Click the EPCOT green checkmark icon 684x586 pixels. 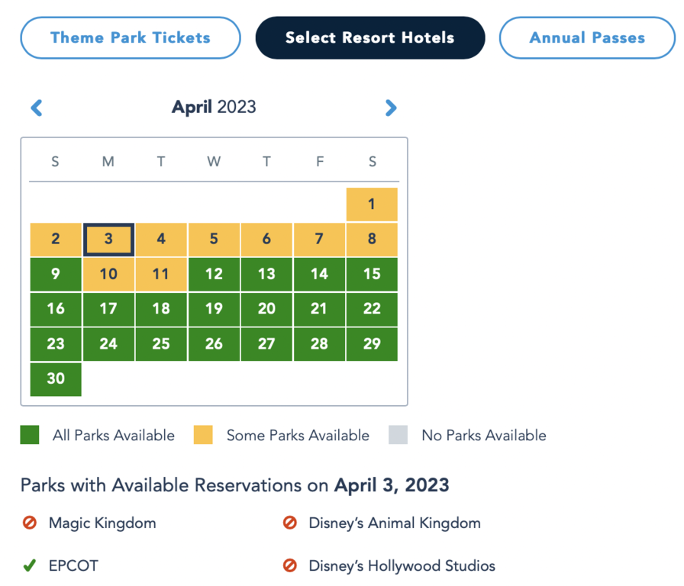(30, 566)
